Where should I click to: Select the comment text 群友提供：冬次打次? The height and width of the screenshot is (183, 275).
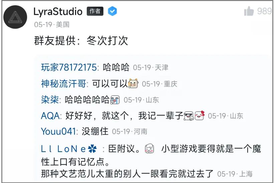81,41
